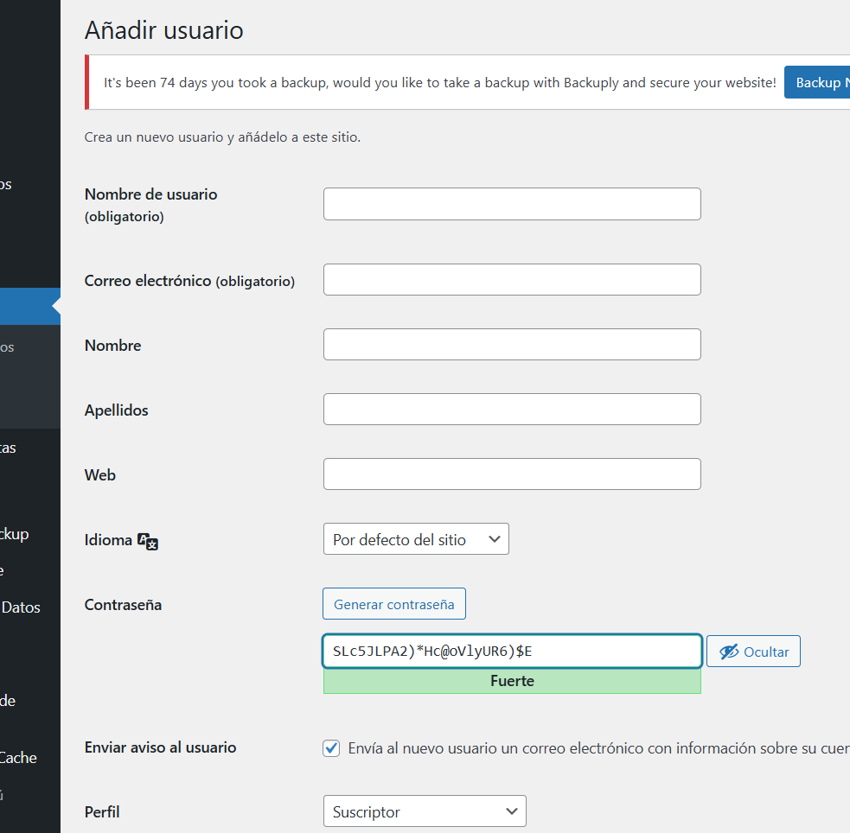Expand the Perfil role dropdown
Screen dimensions: 850x833
point(424,812)
